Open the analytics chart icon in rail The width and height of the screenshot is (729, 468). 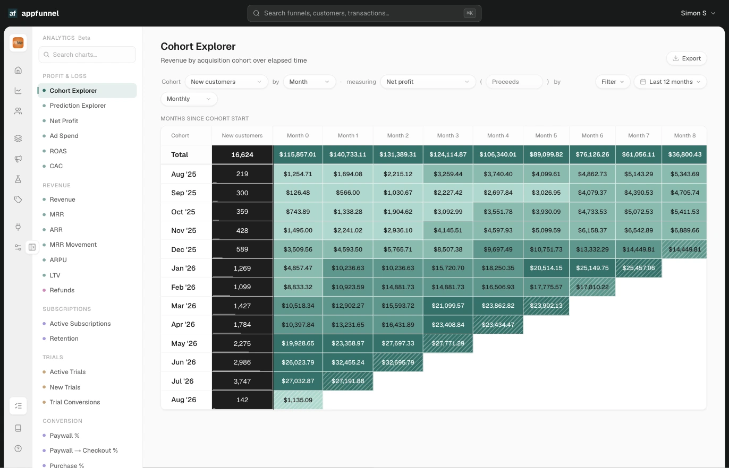[x=18, y=91]
